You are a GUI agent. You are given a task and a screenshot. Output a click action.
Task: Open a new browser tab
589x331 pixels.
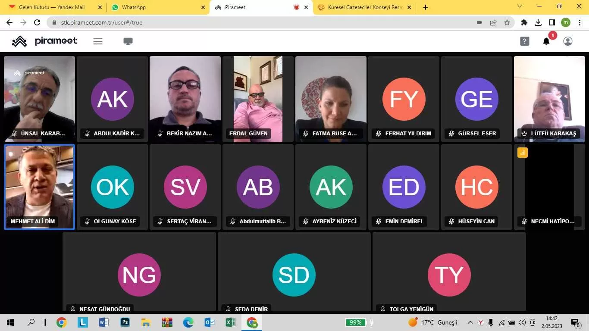(x=426, y=7)
